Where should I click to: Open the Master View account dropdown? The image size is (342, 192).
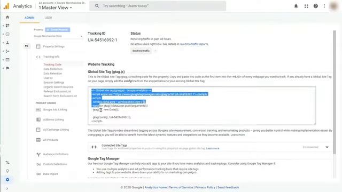click(x=56, y=7)
